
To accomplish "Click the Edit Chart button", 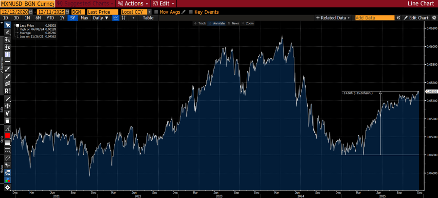I will pyautogui.click(x=416, y=18).
